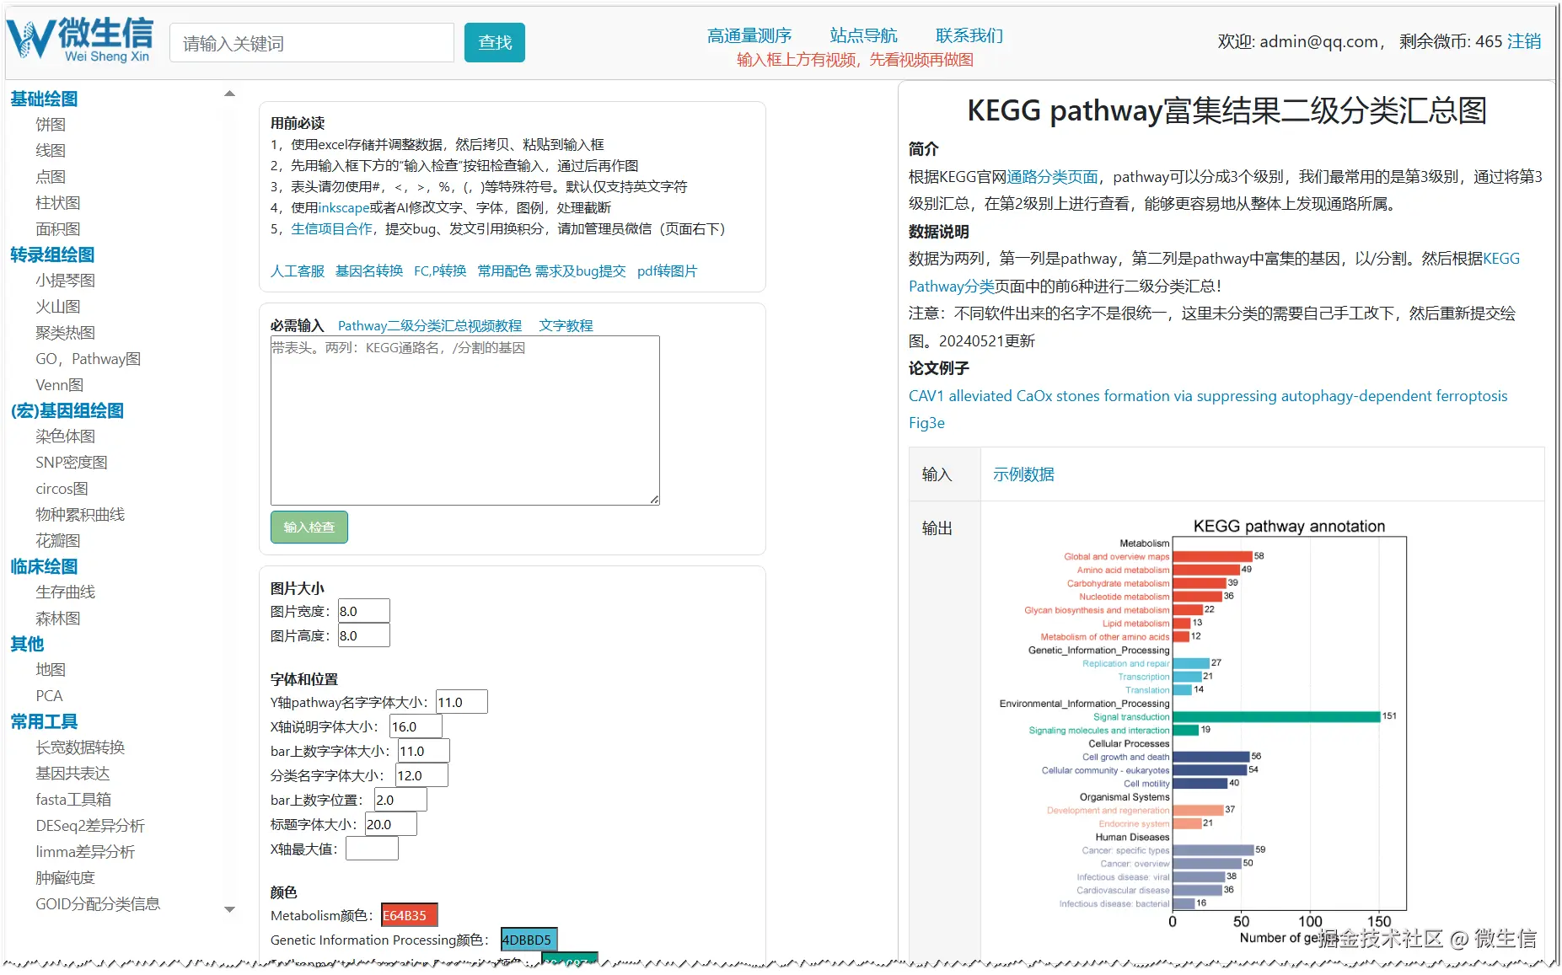Select circos图 in the sidebar
Viewport: 1562px width, 975px height.
pos(62,489)
